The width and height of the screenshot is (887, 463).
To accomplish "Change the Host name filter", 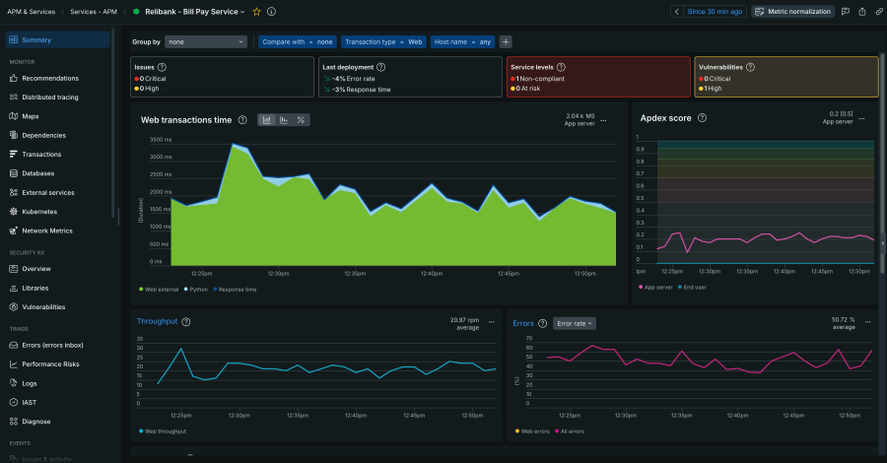I will click(463, 41).
